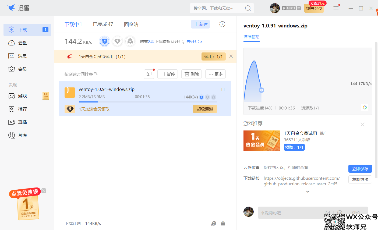Click blue shield icon in ventoy row

click(x=201, y=97)
